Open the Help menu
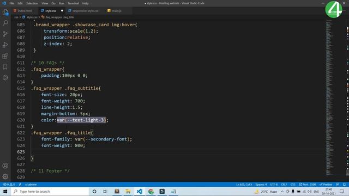 coord(85,3)
